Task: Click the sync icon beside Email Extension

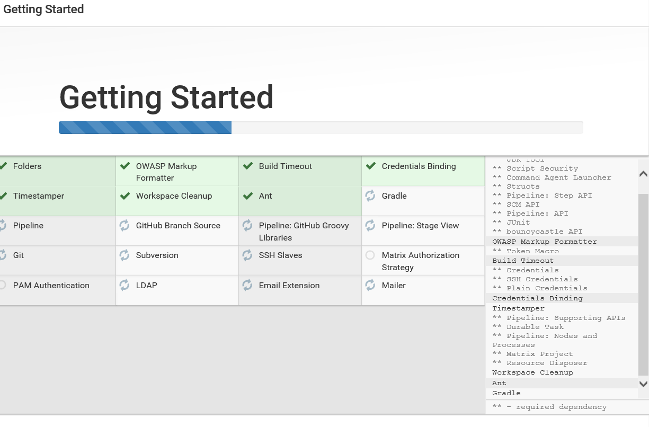Action: tap(247, 285)
